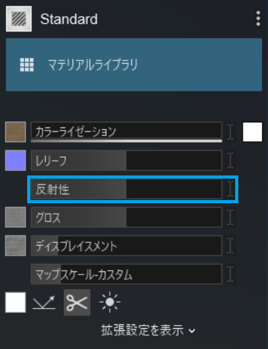Select the displacement map thumbnail

[x=15, y=245]
